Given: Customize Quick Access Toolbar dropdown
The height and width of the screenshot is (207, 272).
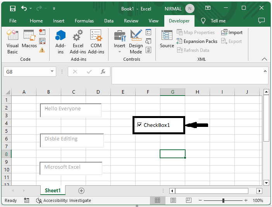Looking at the screenshot, I should pos(54,8).
